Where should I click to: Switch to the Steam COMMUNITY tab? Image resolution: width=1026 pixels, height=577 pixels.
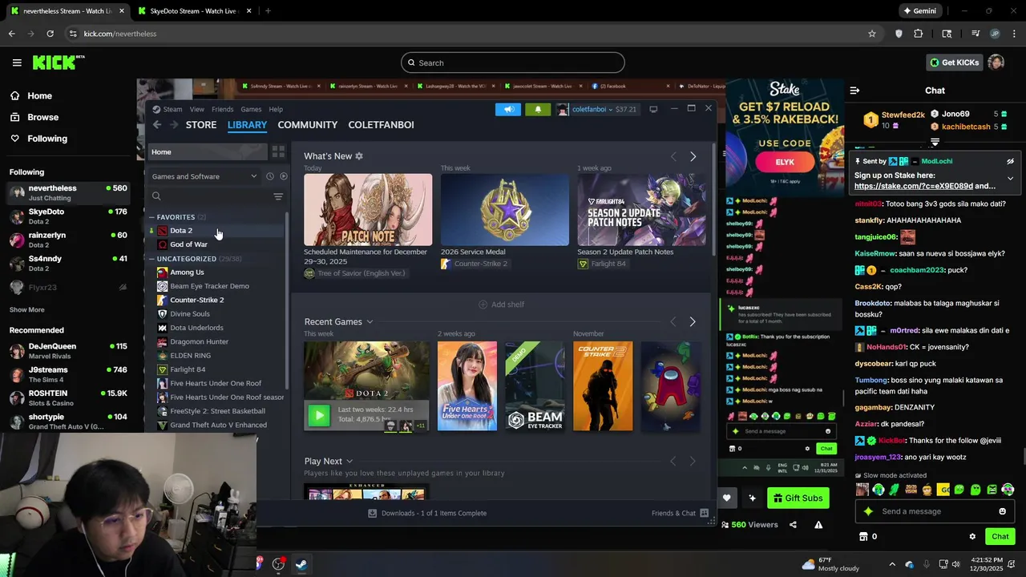pos(307,125)
